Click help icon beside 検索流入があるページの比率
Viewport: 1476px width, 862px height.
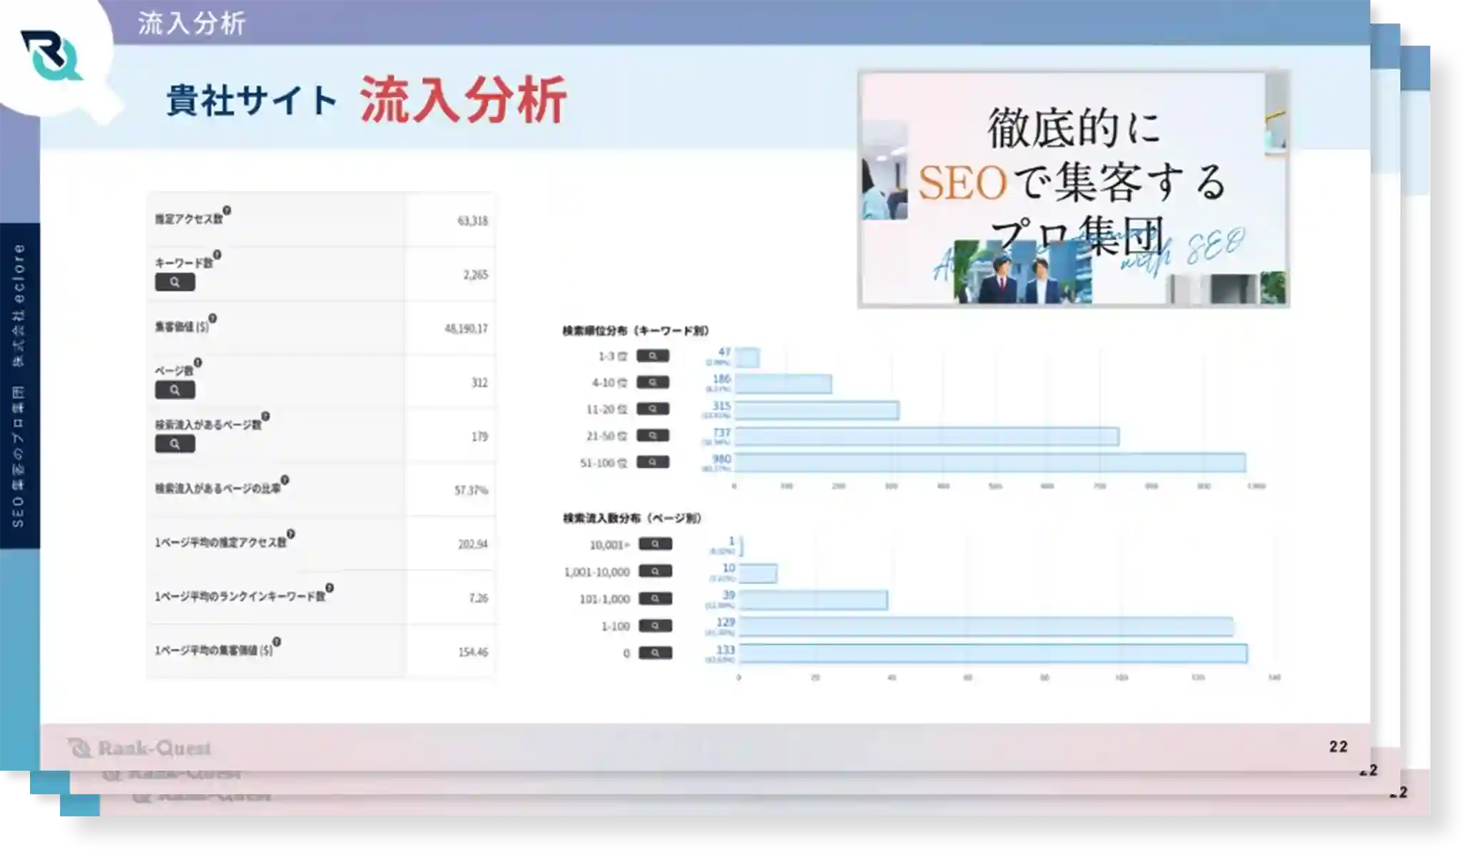pos(285,480)
